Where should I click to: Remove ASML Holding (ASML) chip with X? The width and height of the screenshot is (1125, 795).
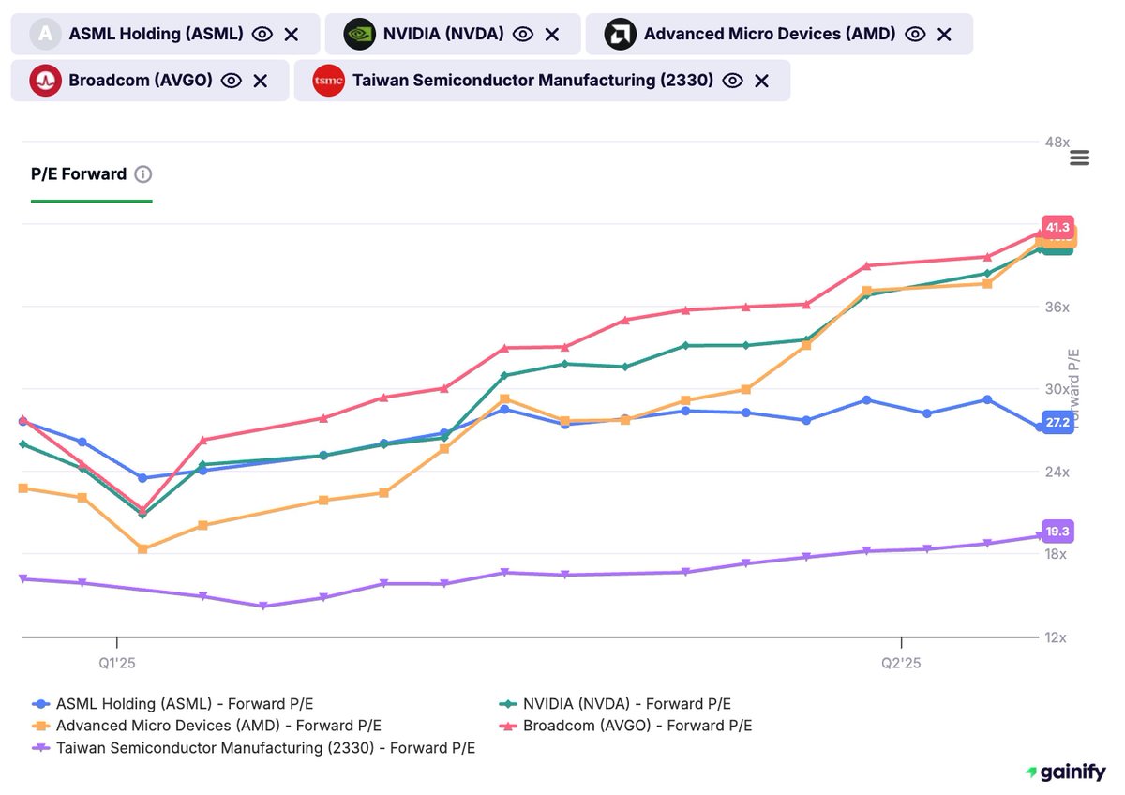click(x=292, y=35)
